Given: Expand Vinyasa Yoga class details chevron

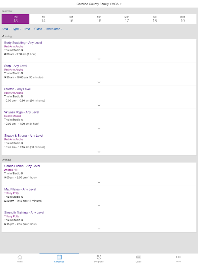Looking at the screenshot, I should [x=99, y=129].
